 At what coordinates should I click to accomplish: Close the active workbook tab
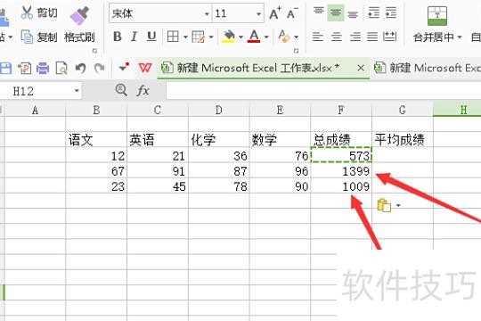coord(361,68)
